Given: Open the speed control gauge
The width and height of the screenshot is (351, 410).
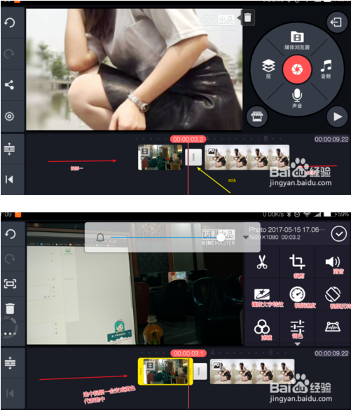Looking at the screenshot, I should [x=298, y=294].
